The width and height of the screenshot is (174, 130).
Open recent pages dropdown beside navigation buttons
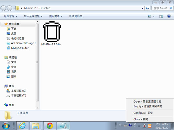pyautogui.click(x=14, y=8)
